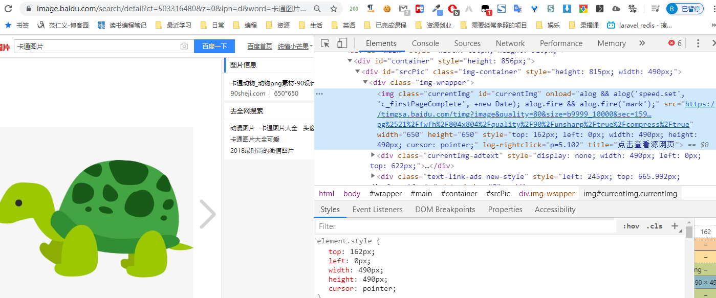The image size is (716, 298).
Task: Go to the next image arrow
Action: point(207,214)
